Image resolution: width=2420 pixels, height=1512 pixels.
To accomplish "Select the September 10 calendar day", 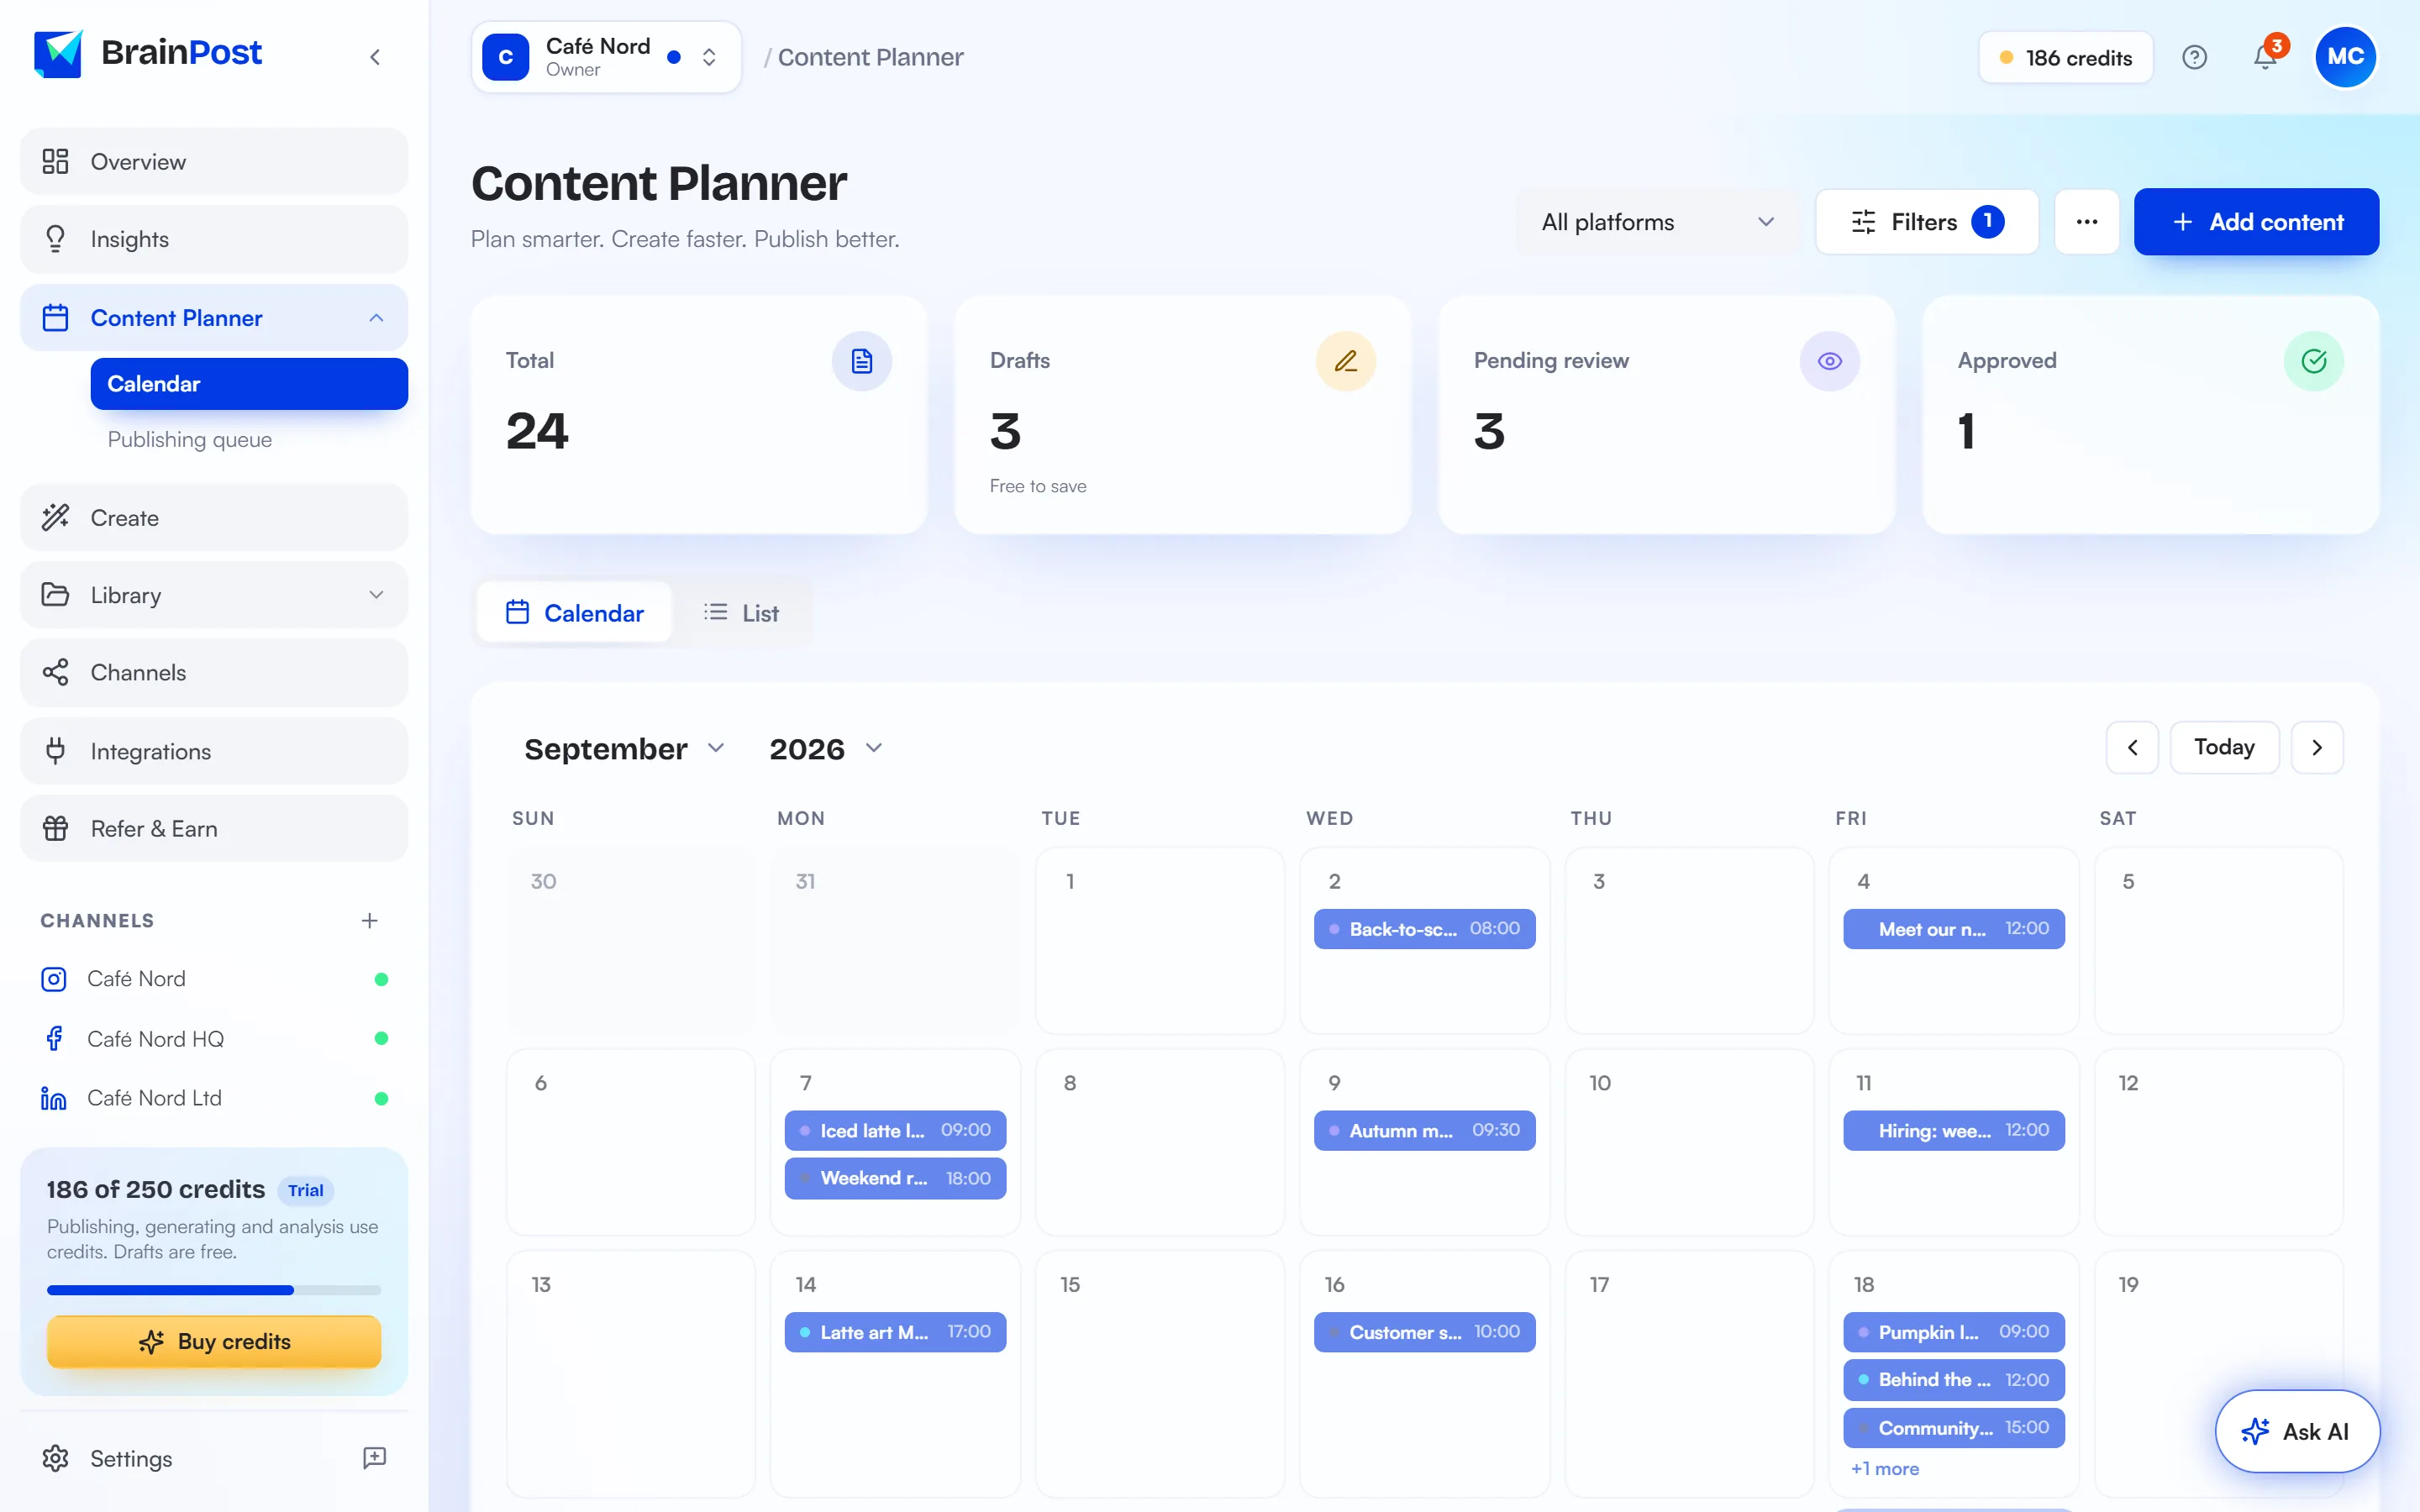I will [1689, 1142].
